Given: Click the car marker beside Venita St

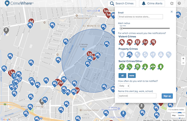Looking at the screenshot, I should 58,60.
